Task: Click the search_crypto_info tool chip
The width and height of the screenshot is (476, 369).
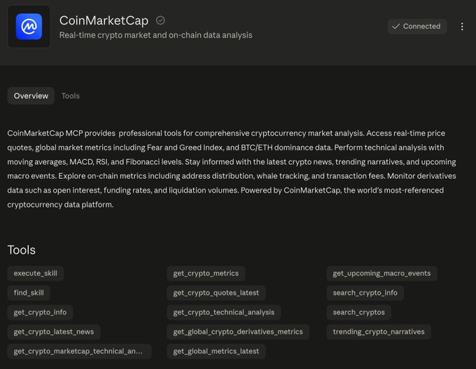Action: 365,293
